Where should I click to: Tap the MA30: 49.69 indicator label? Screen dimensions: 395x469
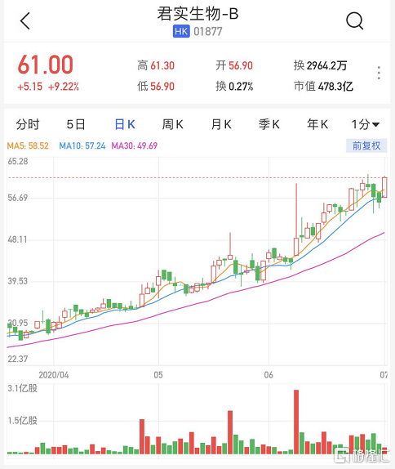pos(134,145)
